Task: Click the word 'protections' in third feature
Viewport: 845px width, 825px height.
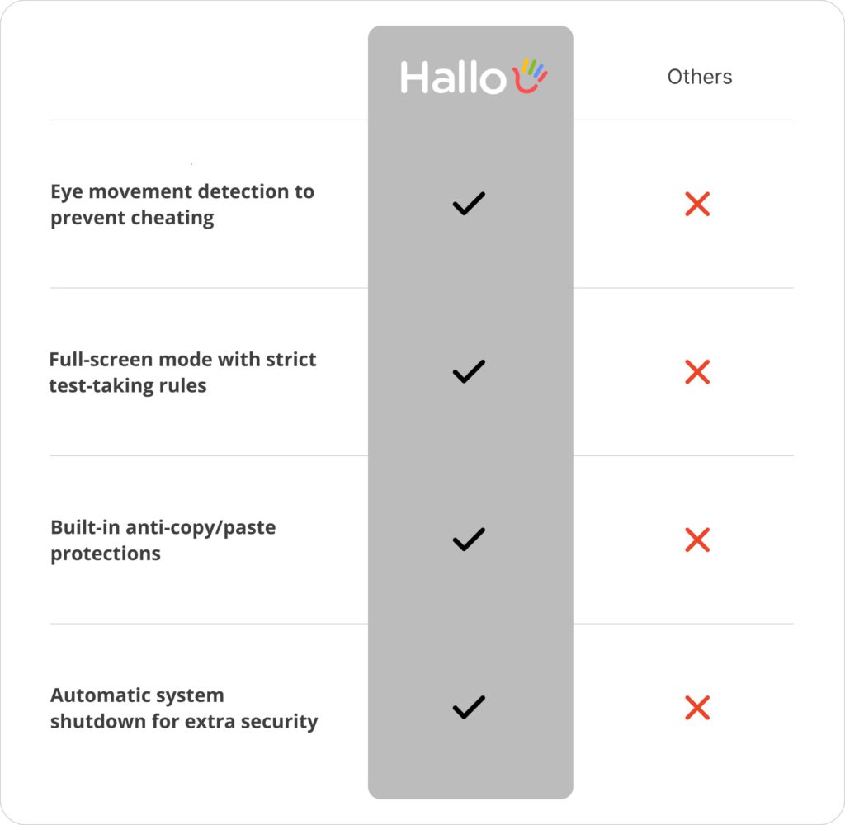Action: [x=105, y=554]
